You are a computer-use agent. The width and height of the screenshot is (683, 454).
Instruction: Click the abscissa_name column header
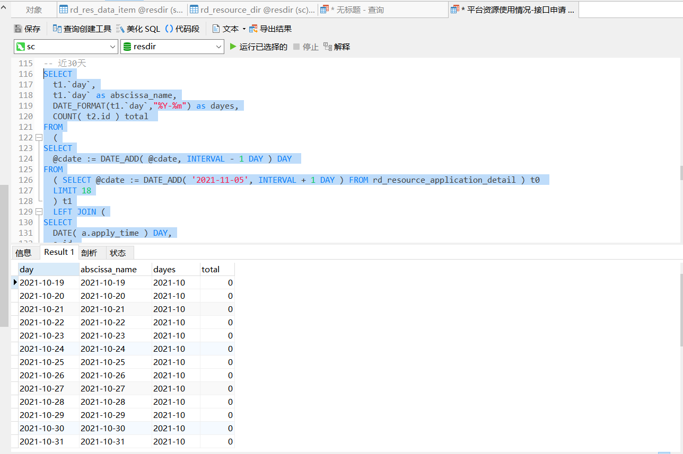click(x=115, y=269)
